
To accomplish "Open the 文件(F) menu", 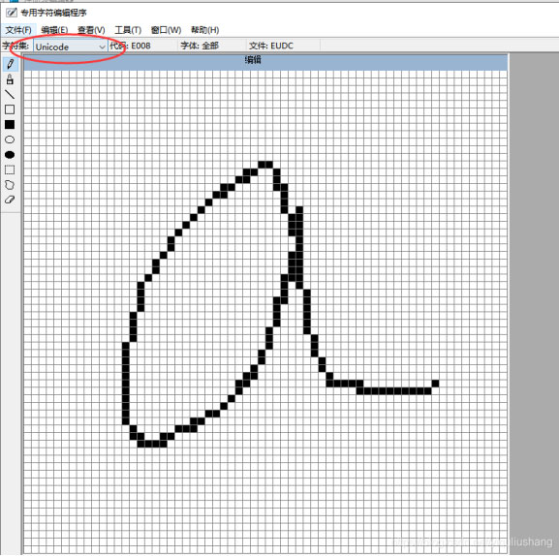I will click(x=18, y=30).
